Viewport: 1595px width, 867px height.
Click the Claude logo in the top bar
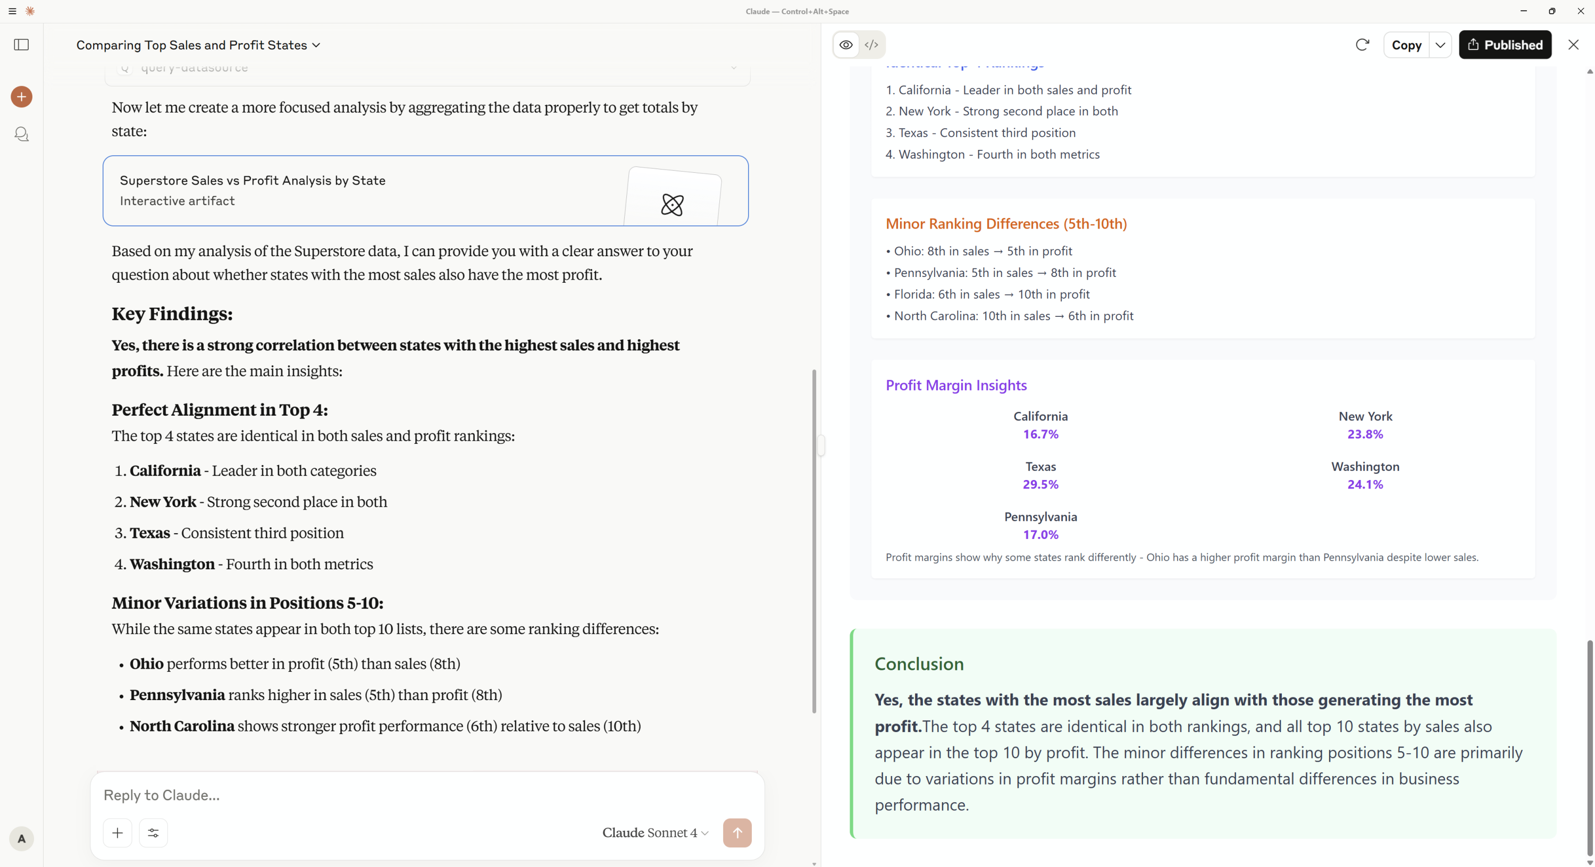coord(30,11)
